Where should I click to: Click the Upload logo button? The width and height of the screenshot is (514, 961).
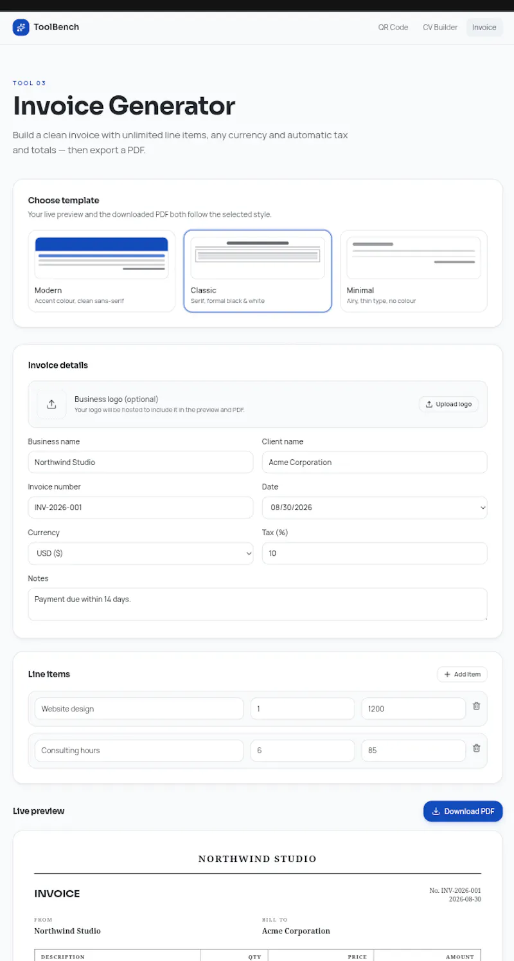point(448,404)
